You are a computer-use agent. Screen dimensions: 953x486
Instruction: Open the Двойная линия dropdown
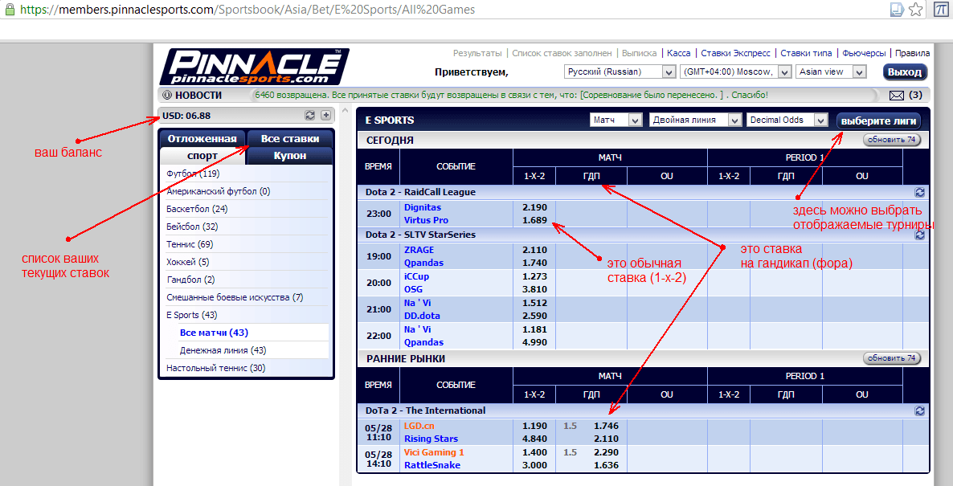coord(695,120)
